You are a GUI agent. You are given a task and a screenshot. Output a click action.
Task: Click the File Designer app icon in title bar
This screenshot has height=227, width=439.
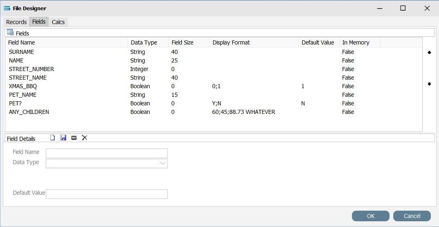(x=7, y=9)
